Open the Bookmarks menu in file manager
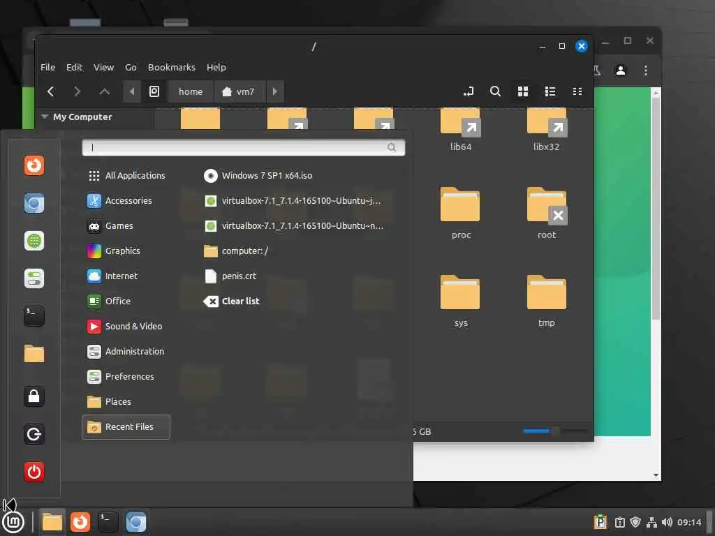This screenshot has width=715, height=536. [x=172, y=67]
